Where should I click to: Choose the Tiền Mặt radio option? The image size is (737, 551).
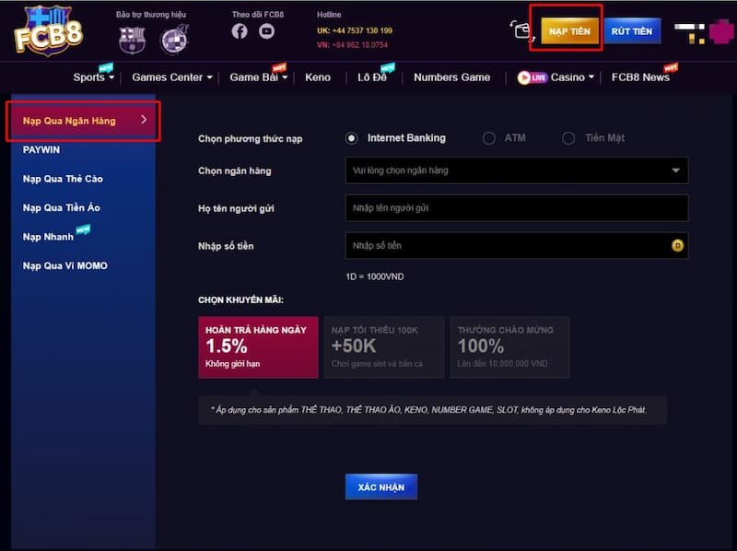[x=570, y=138]
